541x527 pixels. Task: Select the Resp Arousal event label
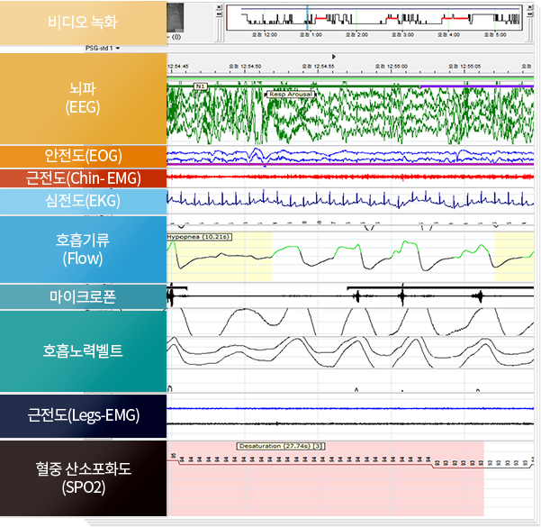(x=291, y=95)
